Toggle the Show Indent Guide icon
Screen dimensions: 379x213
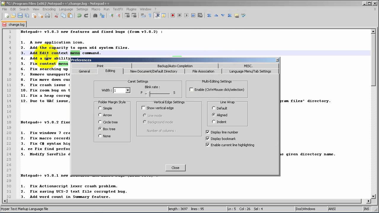tap(157, 15)
